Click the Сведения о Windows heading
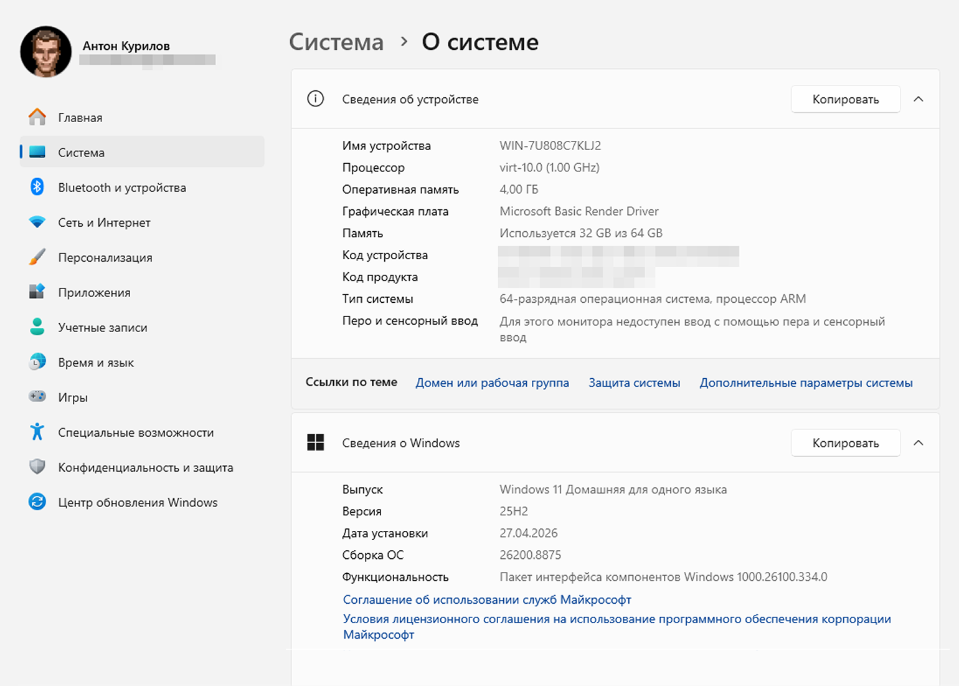Image resolution: width=959 pixels, height=686 pixels. (x=401, y=443)
